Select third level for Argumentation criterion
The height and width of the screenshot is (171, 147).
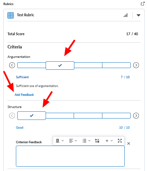point(88,65)
